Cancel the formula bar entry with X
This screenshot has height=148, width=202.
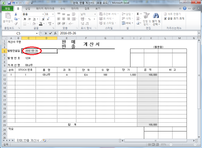click(x=46, y=33)
